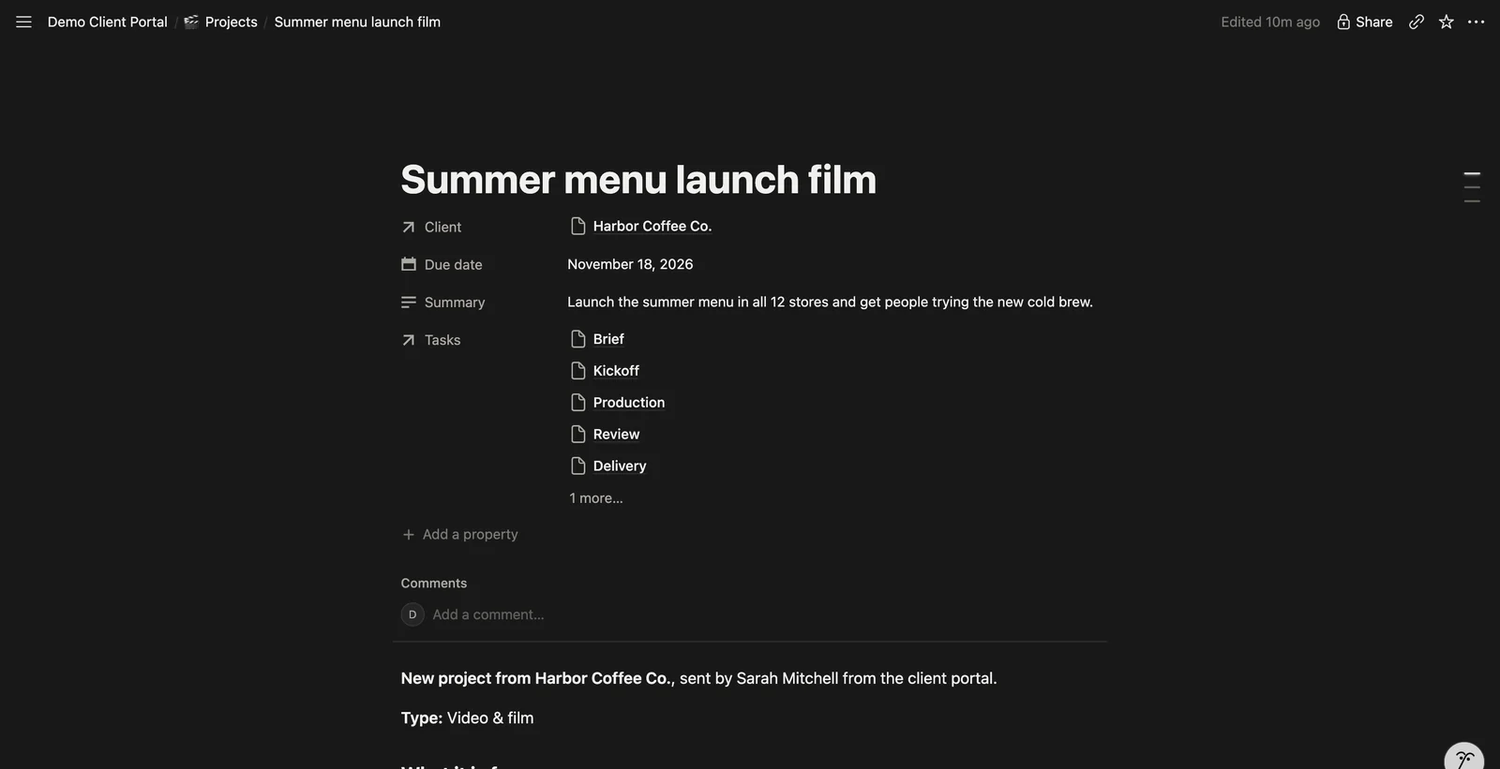Edit the summary text about cold brew

click(830, 302)
